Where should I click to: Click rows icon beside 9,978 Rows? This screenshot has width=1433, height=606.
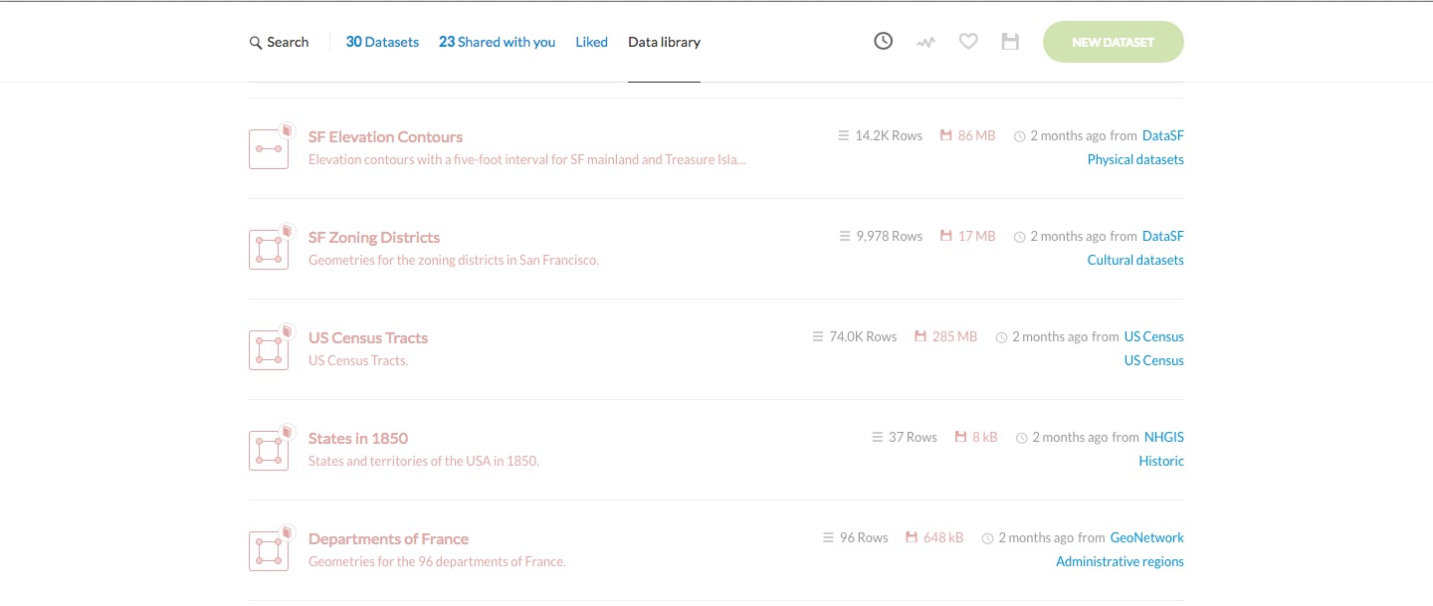coord(845,236)
